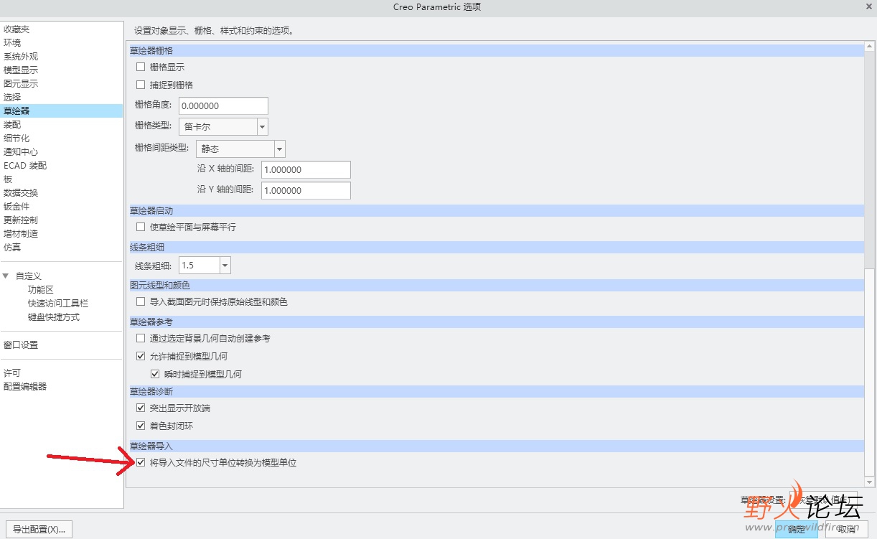The height and width of the screenshot is (539, 877).
Task: Go to 窗口设置 page
Action: pos(21,345)
